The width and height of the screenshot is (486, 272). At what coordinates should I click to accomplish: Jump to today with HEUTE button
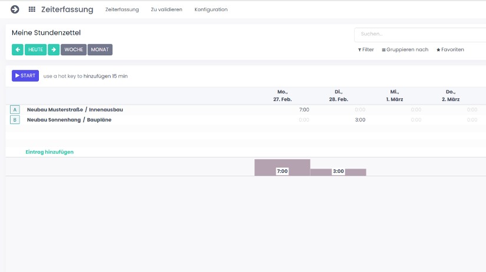pos(35,50)
